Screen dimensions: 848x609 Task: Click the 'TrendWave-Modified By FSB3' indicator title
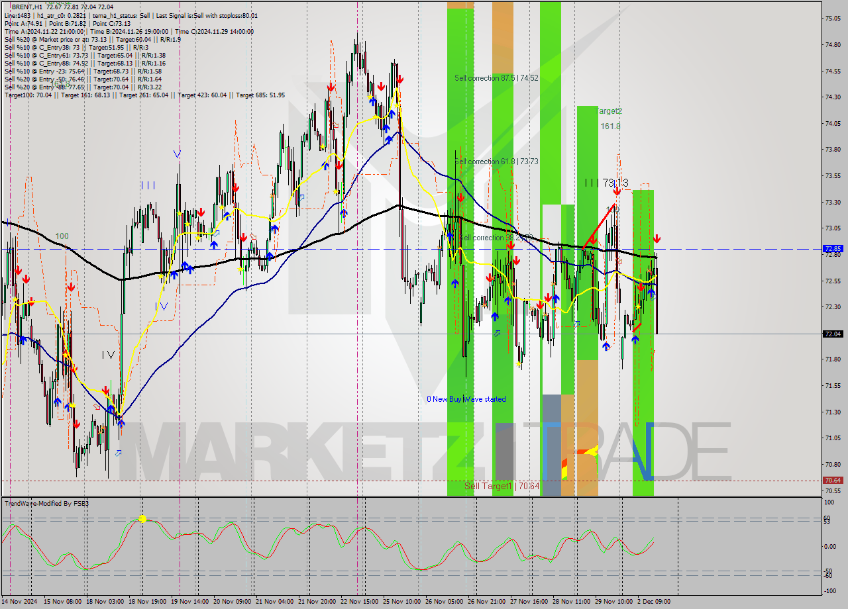pyautogui.click(x=46, y=504)
